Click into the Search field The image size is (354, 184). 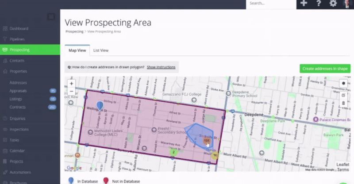click(271, 4)
